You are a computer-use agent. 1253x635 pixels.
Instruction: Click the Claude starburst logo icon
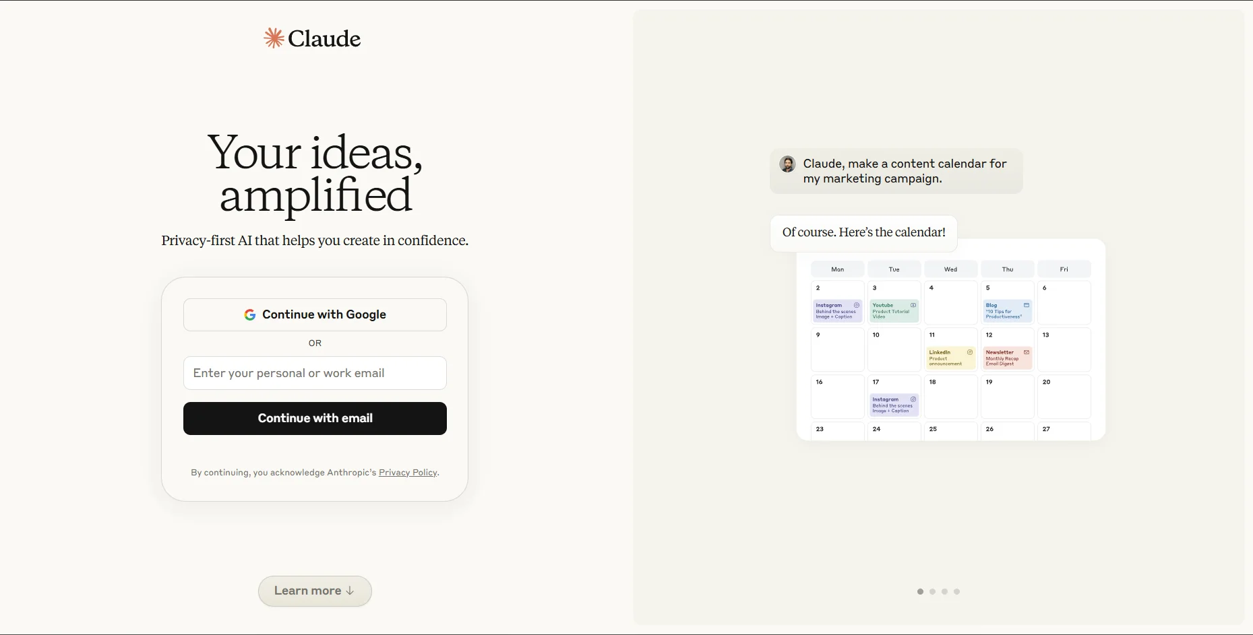pos(274,38)
